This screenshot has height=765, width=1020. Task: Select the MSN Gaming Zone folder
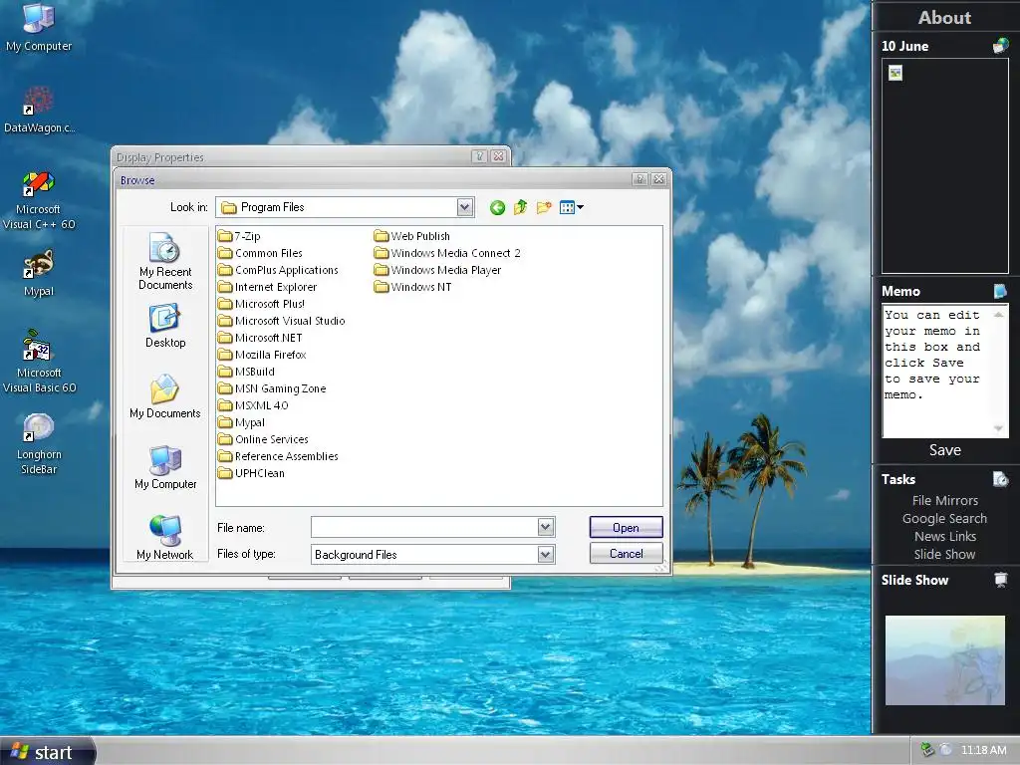(x=272, y=388)
